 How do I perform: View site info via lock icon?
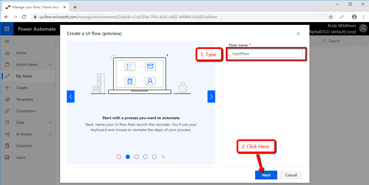point(35,17)
